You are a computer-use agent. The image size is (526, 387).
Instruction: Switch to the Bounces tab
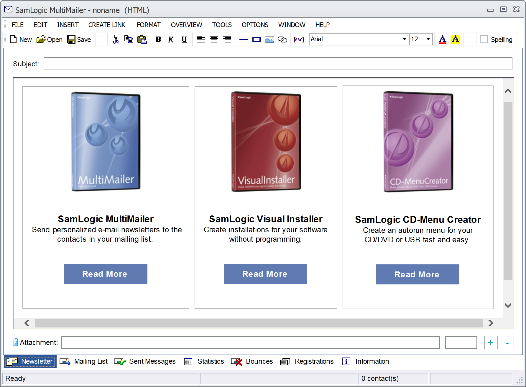click(x=252, y=361)
